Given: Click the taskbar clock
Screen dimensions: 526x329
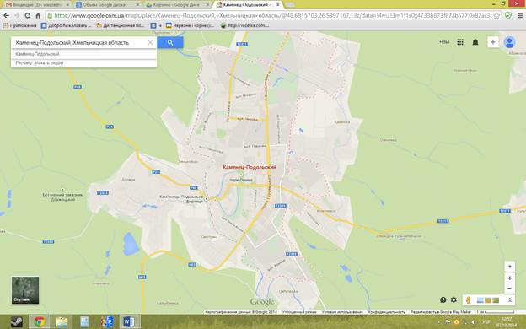Looking at the screenshot, I should pyautogui.click(x=507, y=322).
